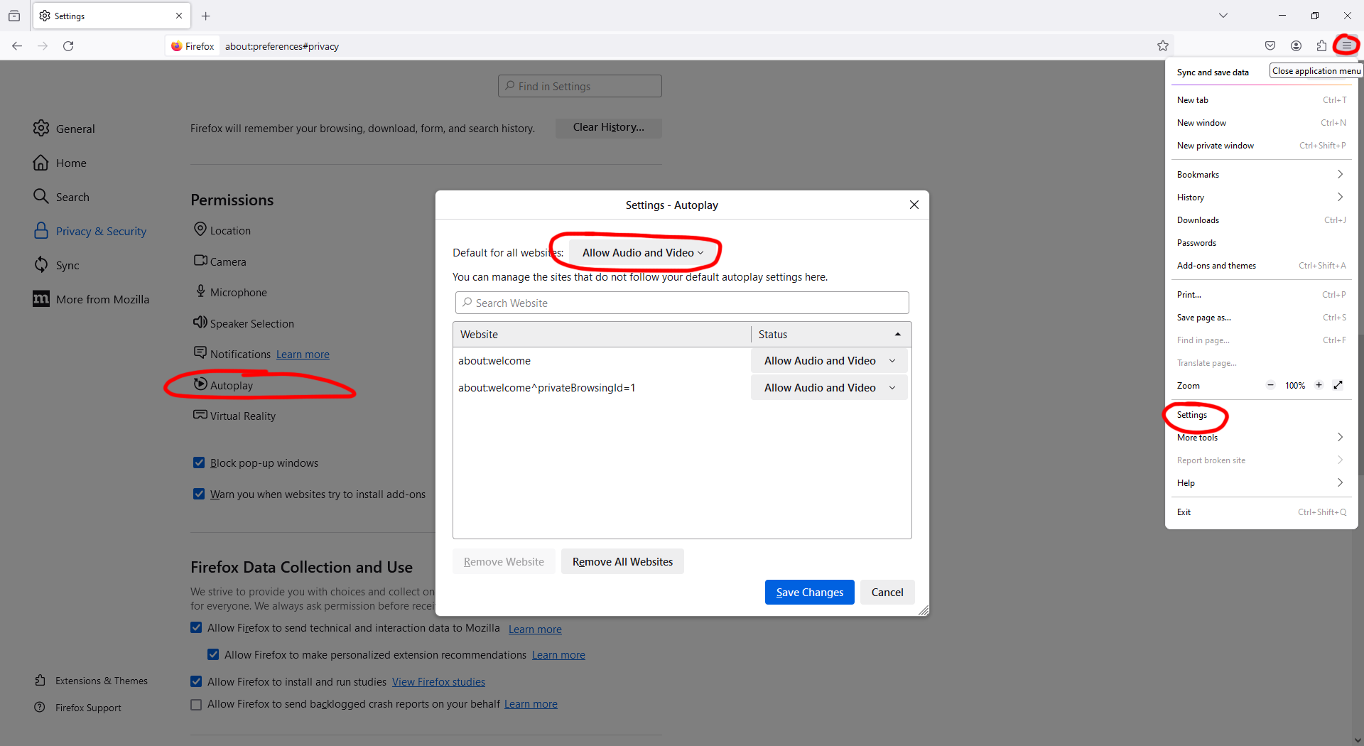Image resolution: width=1364 pixels, height=746 pixels.
Task: Enter full screen with the zoom arrows icon
Action: [1338, 385]
